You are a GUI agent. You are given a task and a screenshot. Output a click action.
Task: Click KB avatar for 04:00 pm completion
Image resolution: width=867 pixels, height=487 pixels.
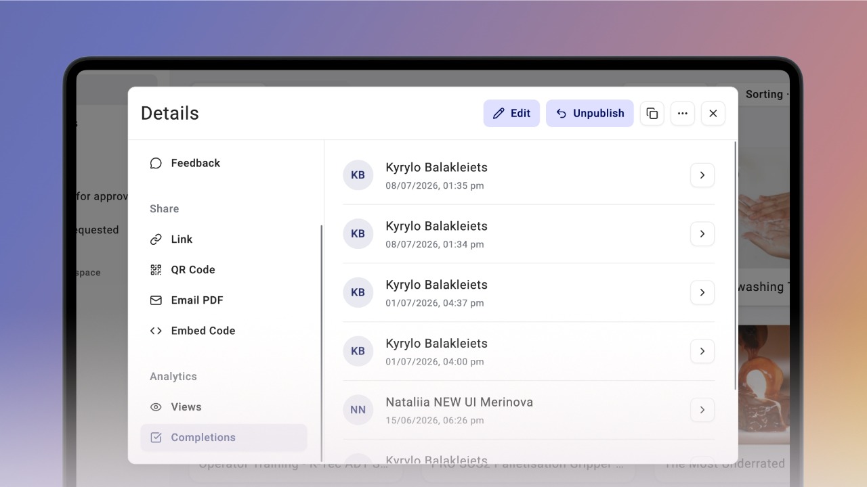tap(358, 352)
